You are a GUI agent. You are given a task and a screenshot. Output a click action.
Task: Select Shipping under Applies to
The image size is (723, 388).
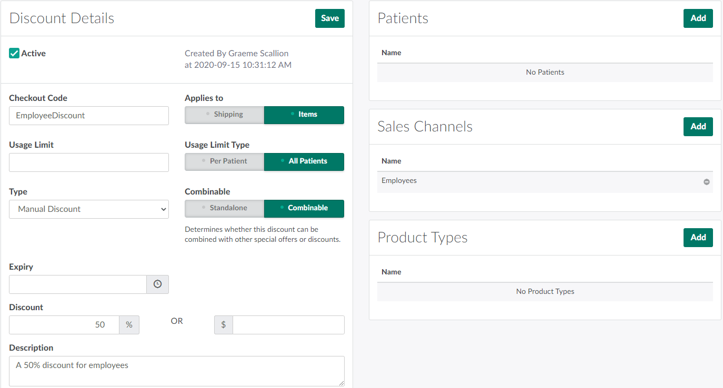(x=224, y=115)
